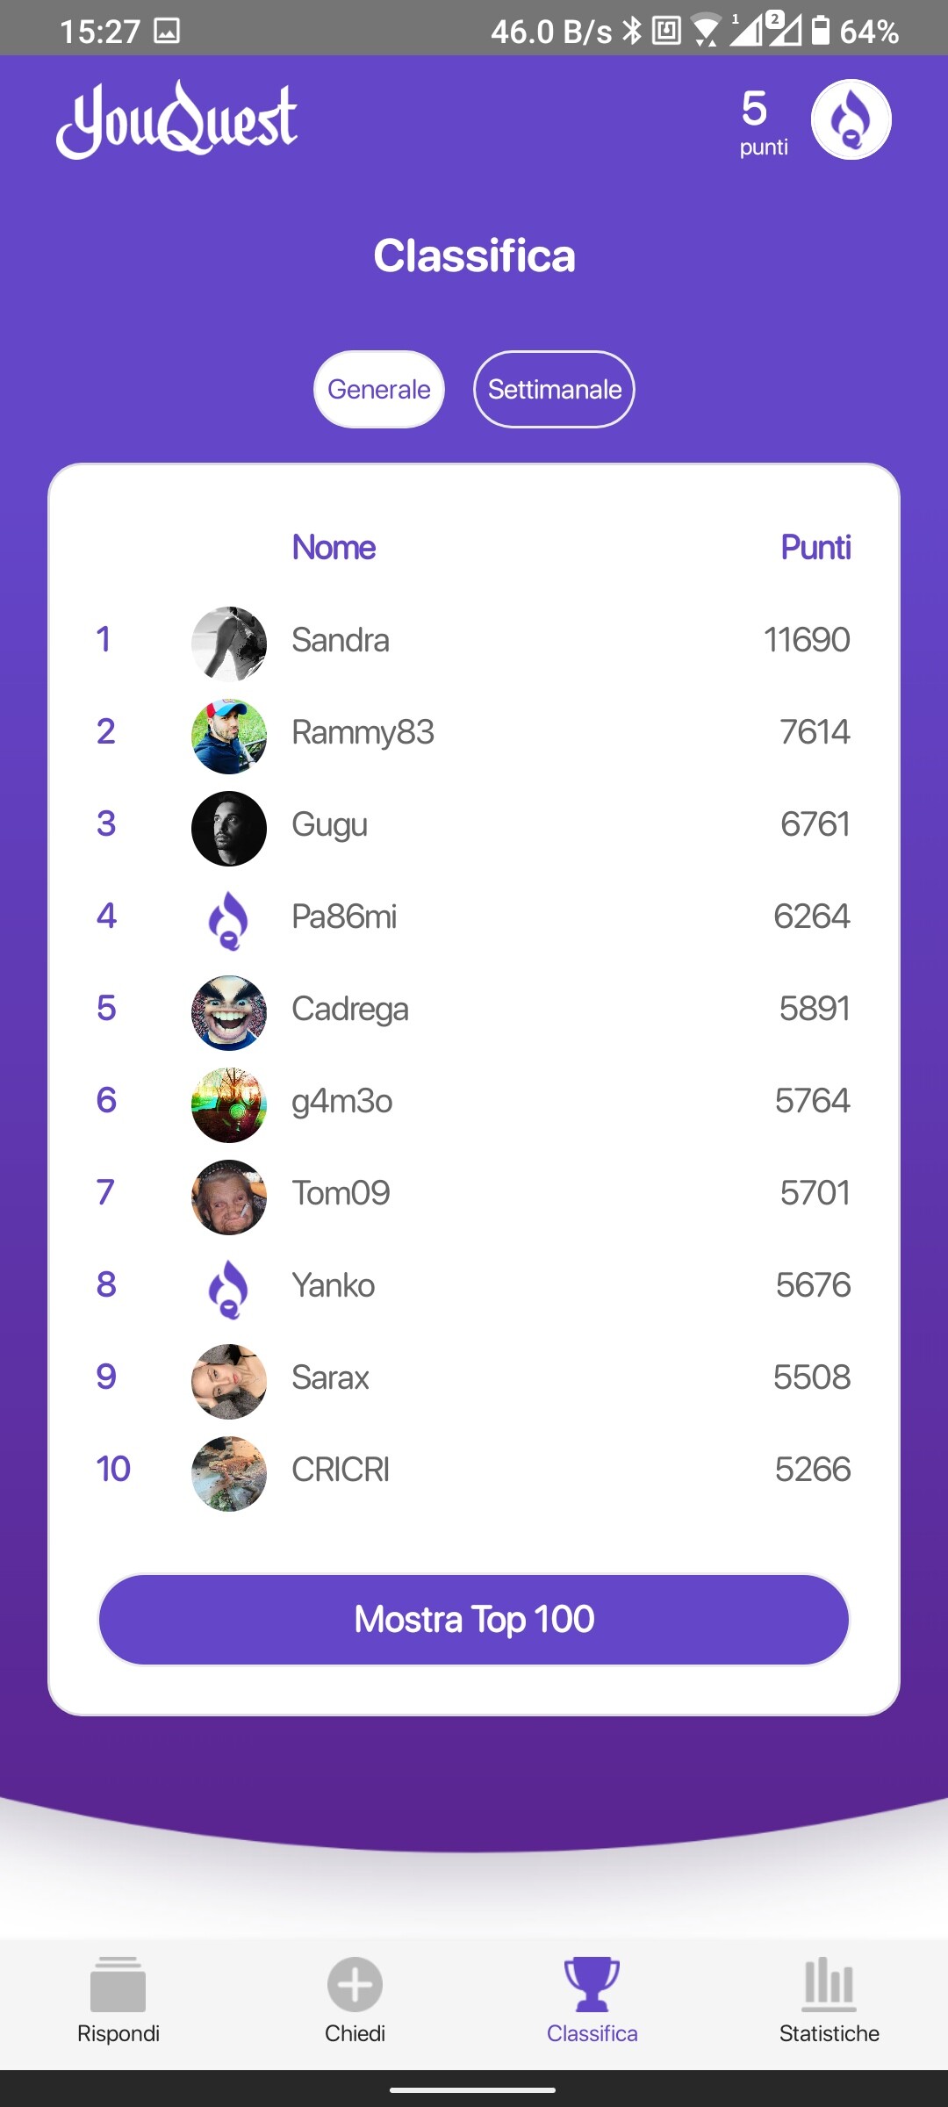Screen dimensions: 948x2107
Task: Tap Cadrega's avatar thumbnail
Action: click(228, 1012)
